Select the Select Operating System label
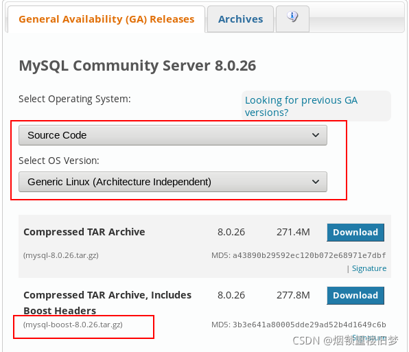The height and width of the screenshot is (352, 409). coord(75,99)
